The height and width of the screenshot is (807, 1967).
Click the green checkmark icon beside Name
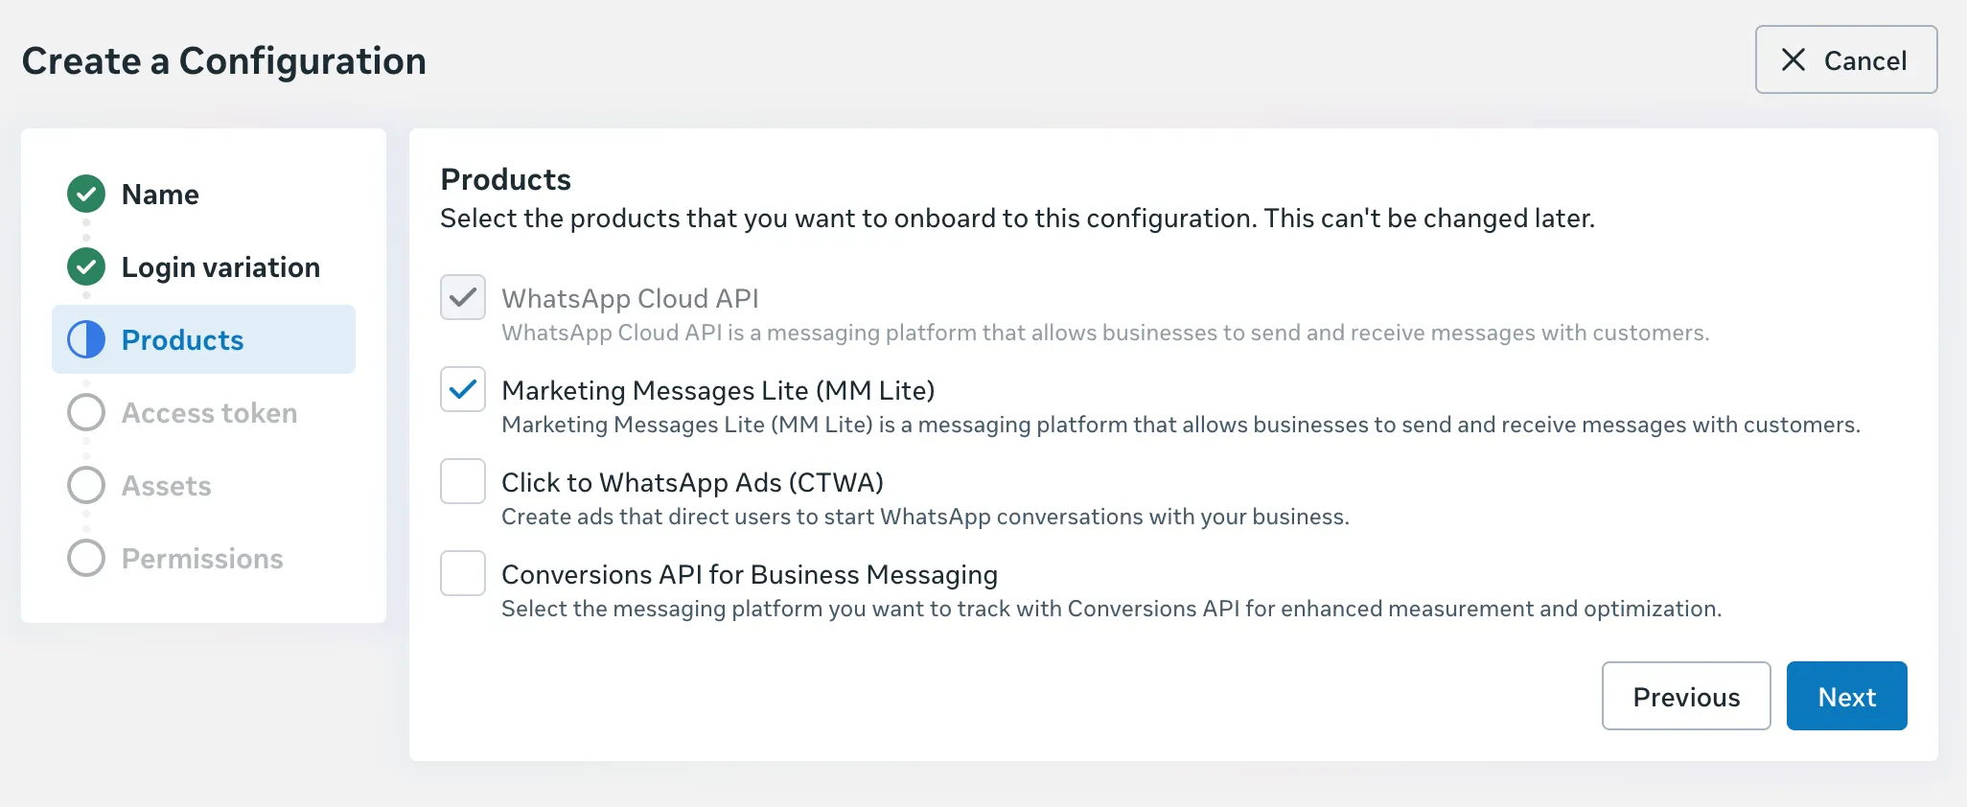point(86,195)
